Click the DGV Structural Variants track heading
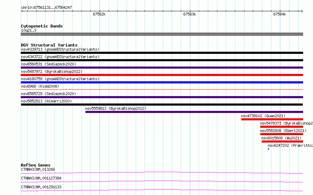 49,45
